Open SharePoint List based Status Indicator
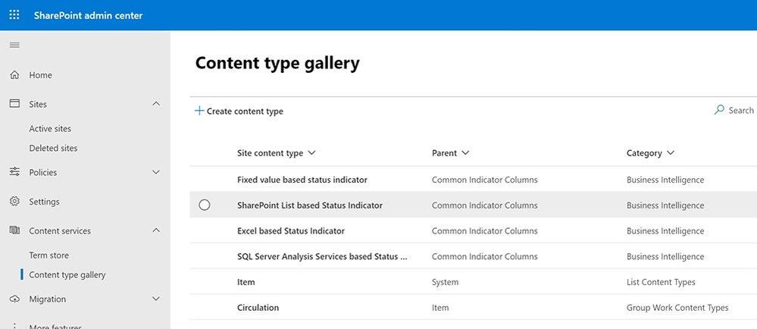The width and height of the screenshot is (757, 329). [x=310, y=205]
